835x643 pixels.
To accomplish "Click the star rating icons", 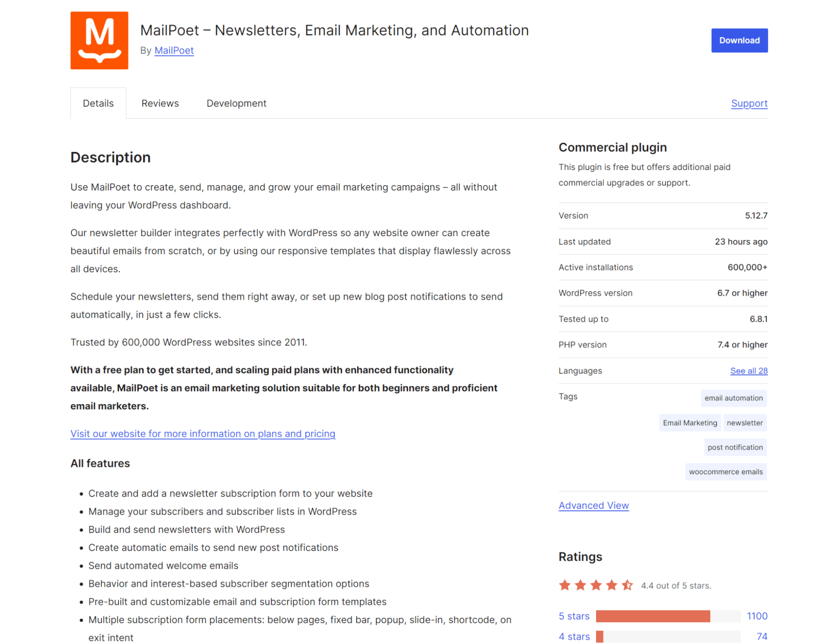I will point(596,585).
